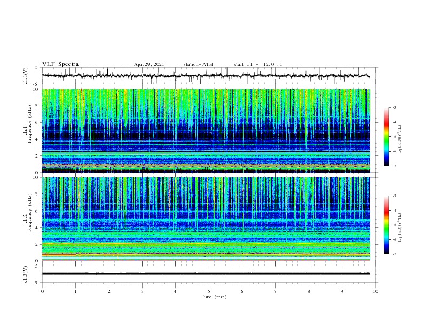Click time axis tick label "0"

tap(42, 291)
